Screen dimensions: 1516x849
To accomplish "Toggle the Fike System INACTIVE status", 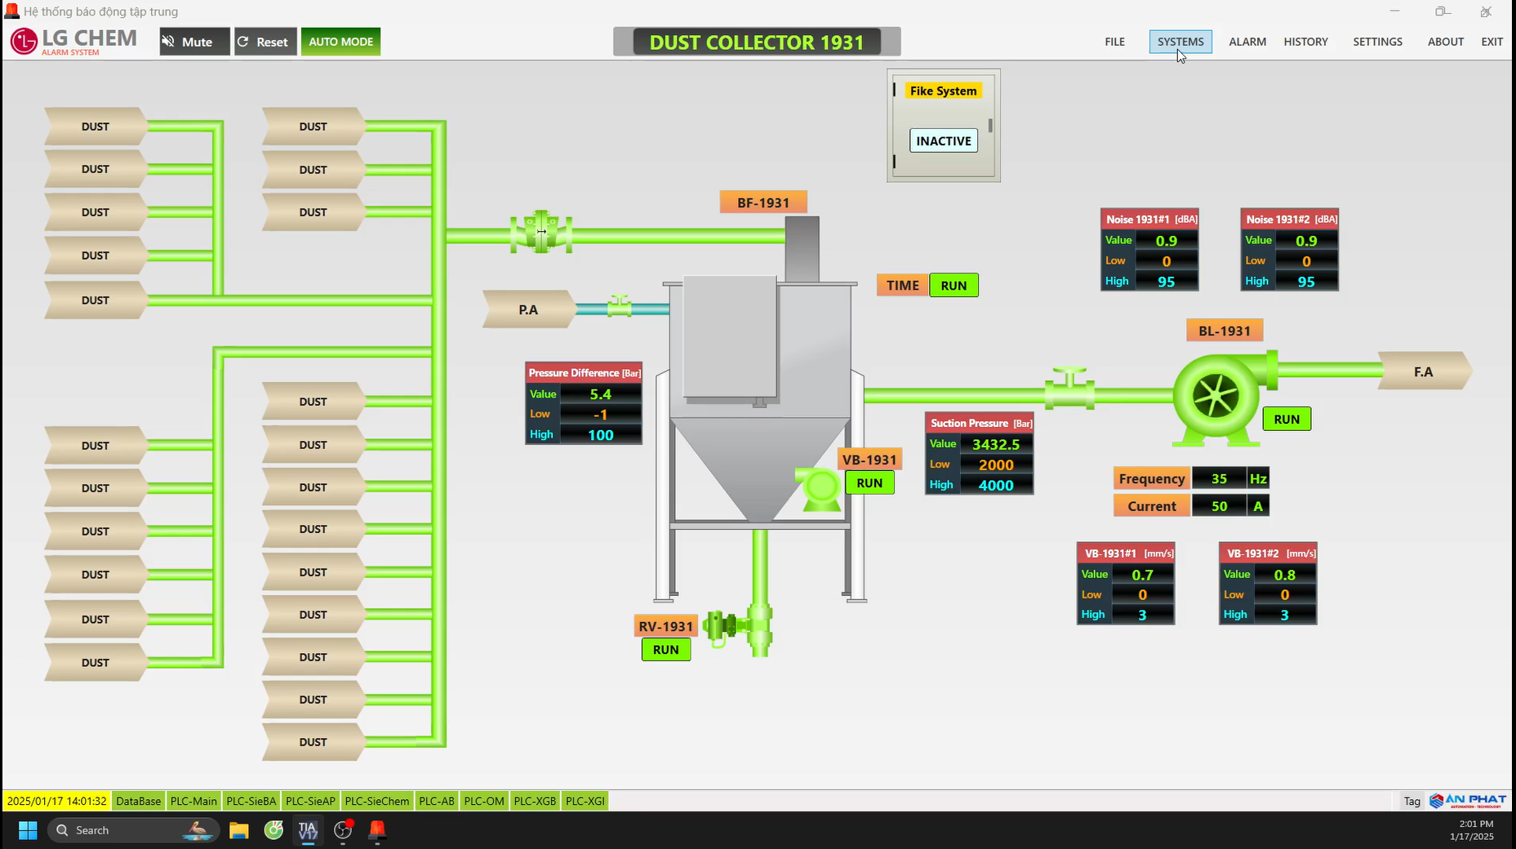I will (943, 141).
